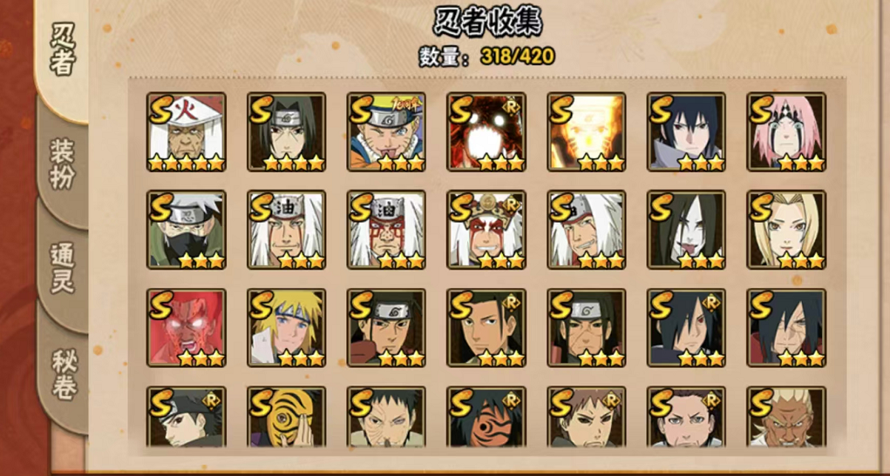Select the five-star Hokage with 火 hat
This screenshot has width=890, height=476.
click(187, 131)
